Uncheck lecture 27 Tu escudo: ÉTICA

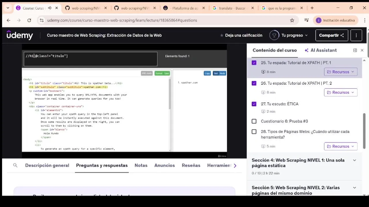click(x=254, y=104)
